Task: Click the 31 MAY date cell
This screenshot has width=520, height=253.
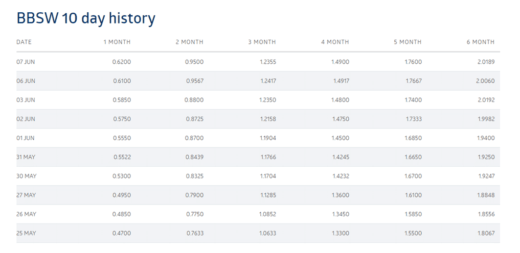Action: (26, 157)
